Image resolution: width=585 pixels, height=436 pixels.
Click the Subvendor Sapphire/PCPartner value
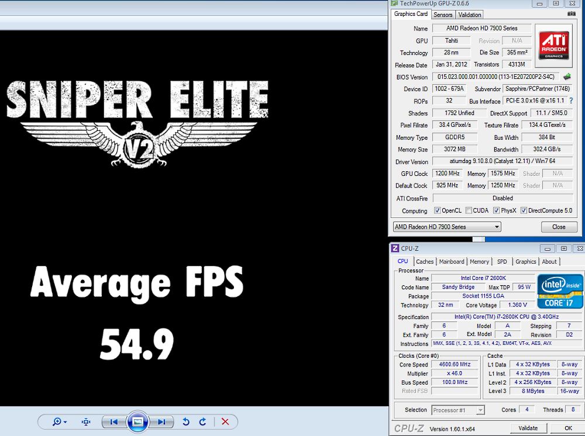point(537,89)
